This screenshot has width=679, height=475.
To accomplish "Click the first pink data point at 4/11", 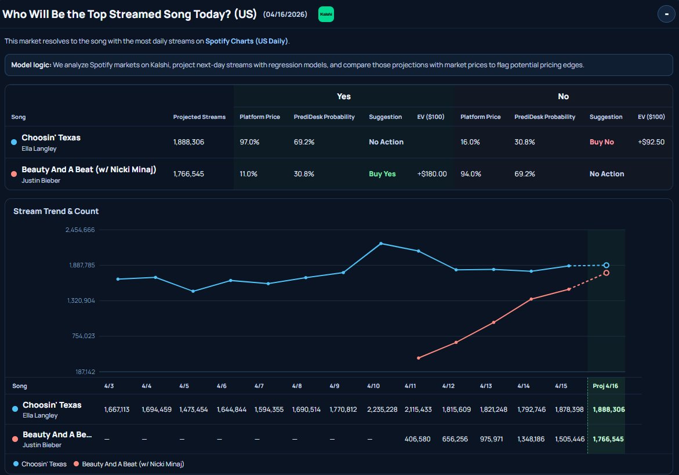I will pyautogui.click(x=418, y=358).
